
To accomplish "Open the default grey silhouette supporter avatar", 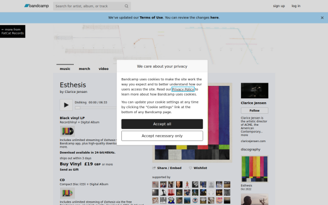I will 211,185.
